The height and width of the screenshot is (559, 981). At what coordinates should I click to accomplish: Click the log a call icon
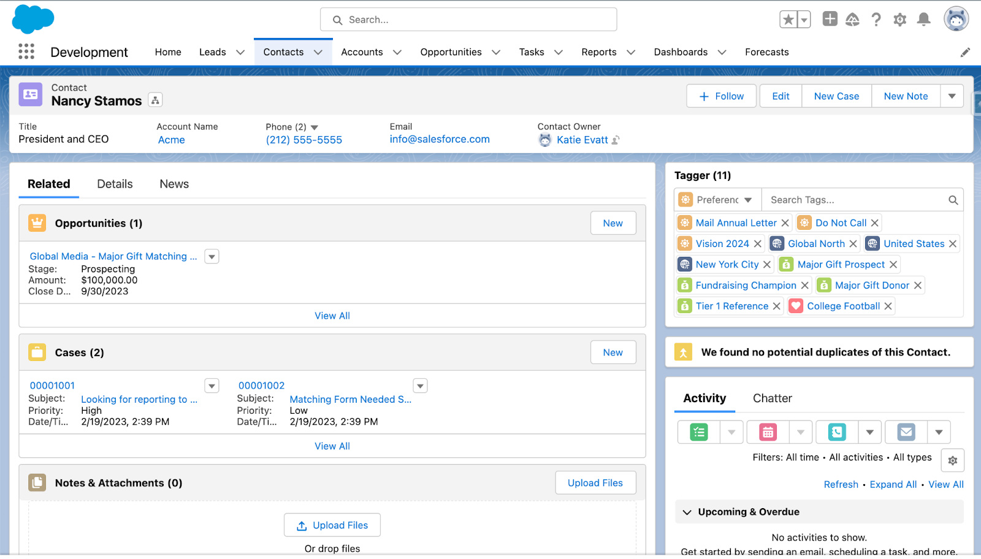click(837, 432)
